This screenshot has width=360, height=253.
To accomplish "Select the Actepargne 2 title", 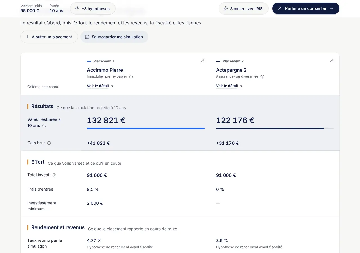I will click(231, 70).
